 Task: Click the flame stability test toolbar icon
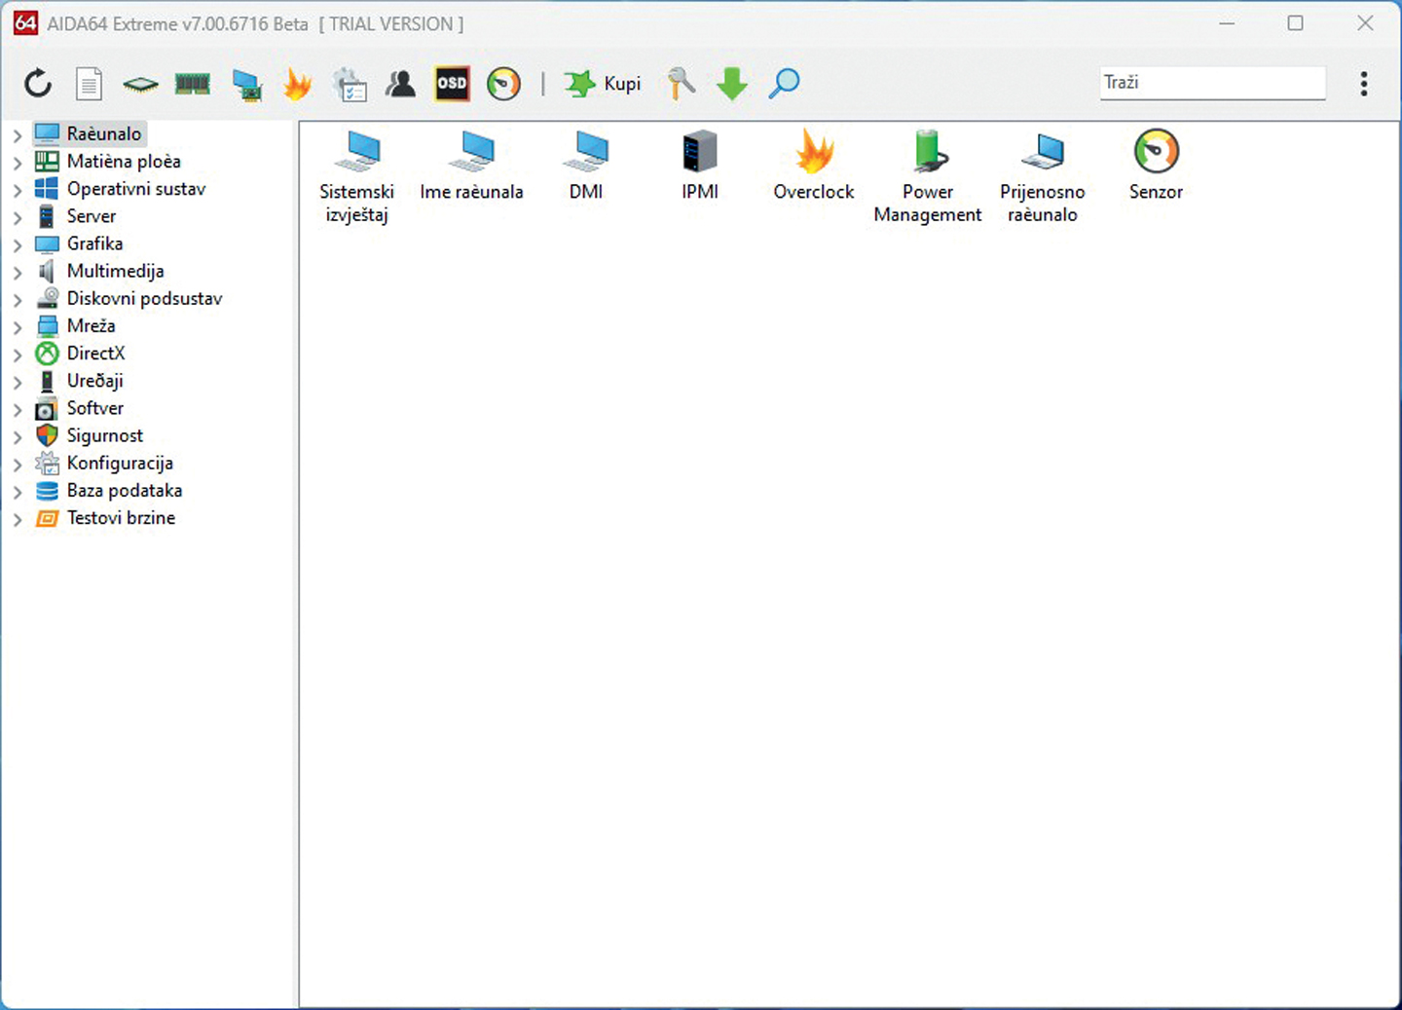click(x=298, y=84)
